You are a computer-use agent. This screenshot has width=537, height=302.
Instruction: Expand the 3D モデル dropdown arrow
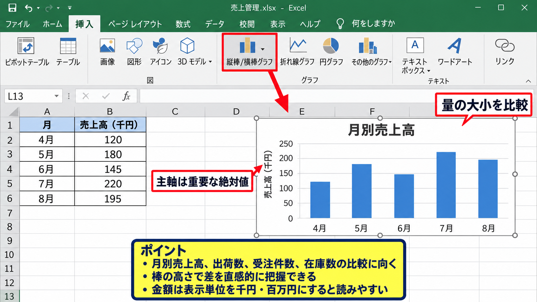[x=210, y=62]
